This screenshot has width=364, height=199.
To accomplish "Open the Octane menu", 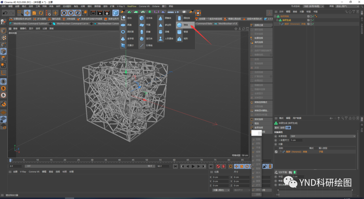I will pos(156,6).
